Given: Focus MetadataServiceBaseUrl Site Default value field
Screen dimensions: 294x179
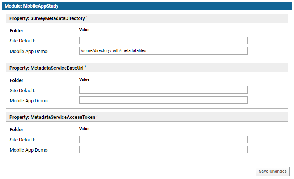Looking at the screenshot, I should click(163, 90).
